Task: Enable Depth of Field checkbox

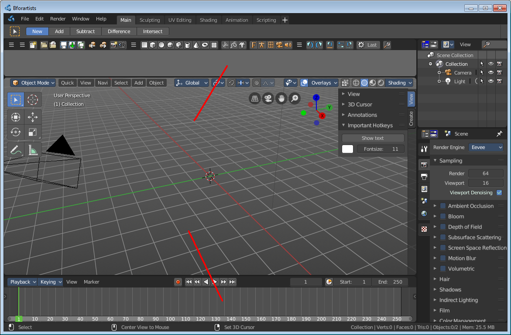Action: [x=443, y=227]
